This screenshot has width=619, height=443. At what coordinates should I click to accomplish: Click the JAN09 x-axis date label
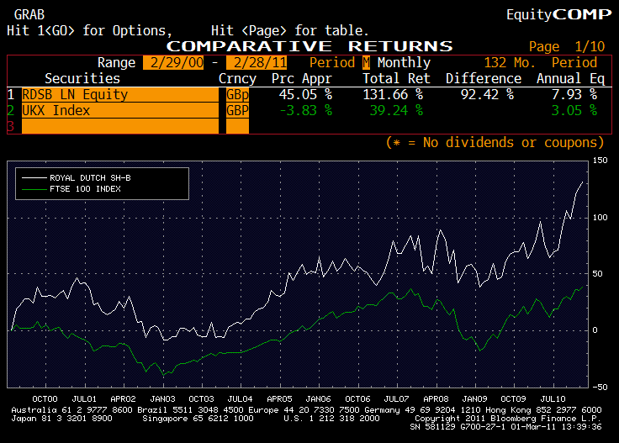tap(474, 398)
